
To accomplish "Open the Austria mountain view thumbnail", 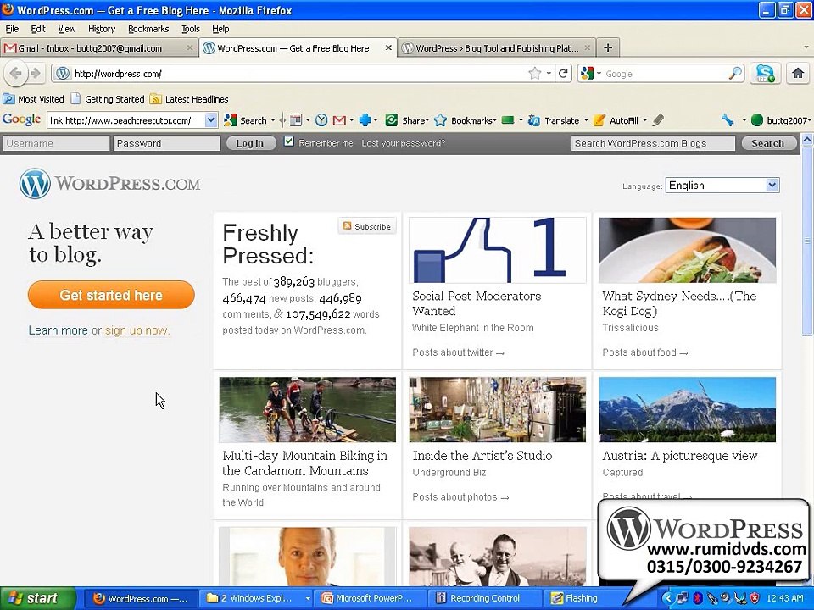I will tap(688, 410).
